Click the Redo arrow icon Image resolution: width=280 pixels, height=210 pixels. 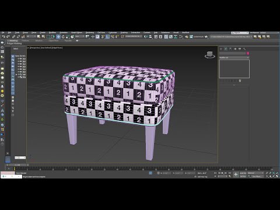(8, 37)
